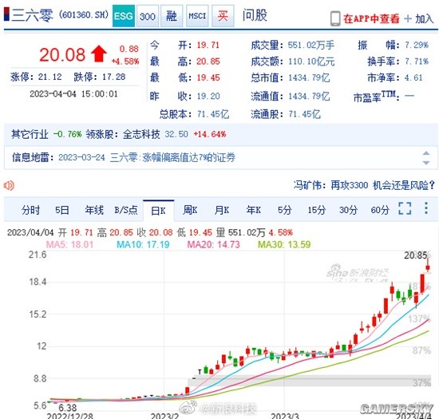Switch to the 周K chart tab
The image size is (439, 419).
[190, 210]
